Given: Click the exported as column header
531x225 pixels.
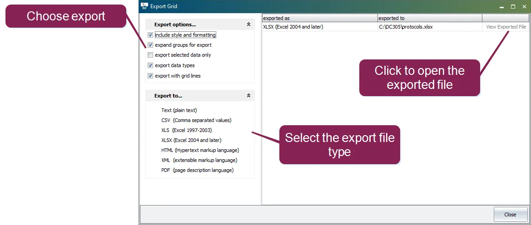Looking at the screenshot, I should point(320,18).
